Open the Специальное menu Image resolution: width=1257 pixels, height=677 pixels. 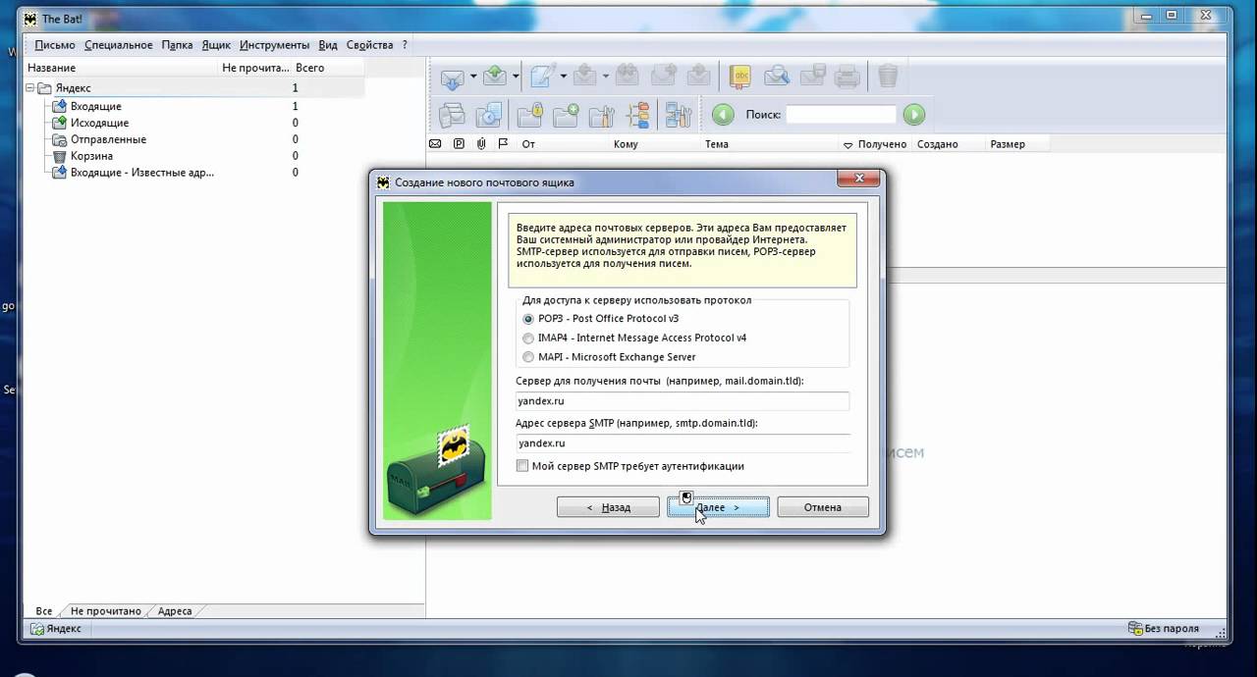119,45
